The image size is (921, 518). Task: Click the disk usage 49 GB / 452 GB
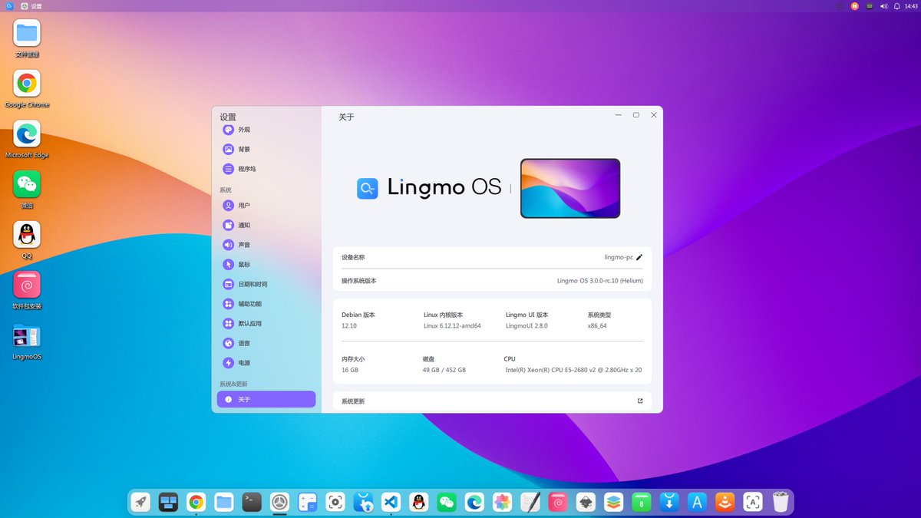point(444,370)
